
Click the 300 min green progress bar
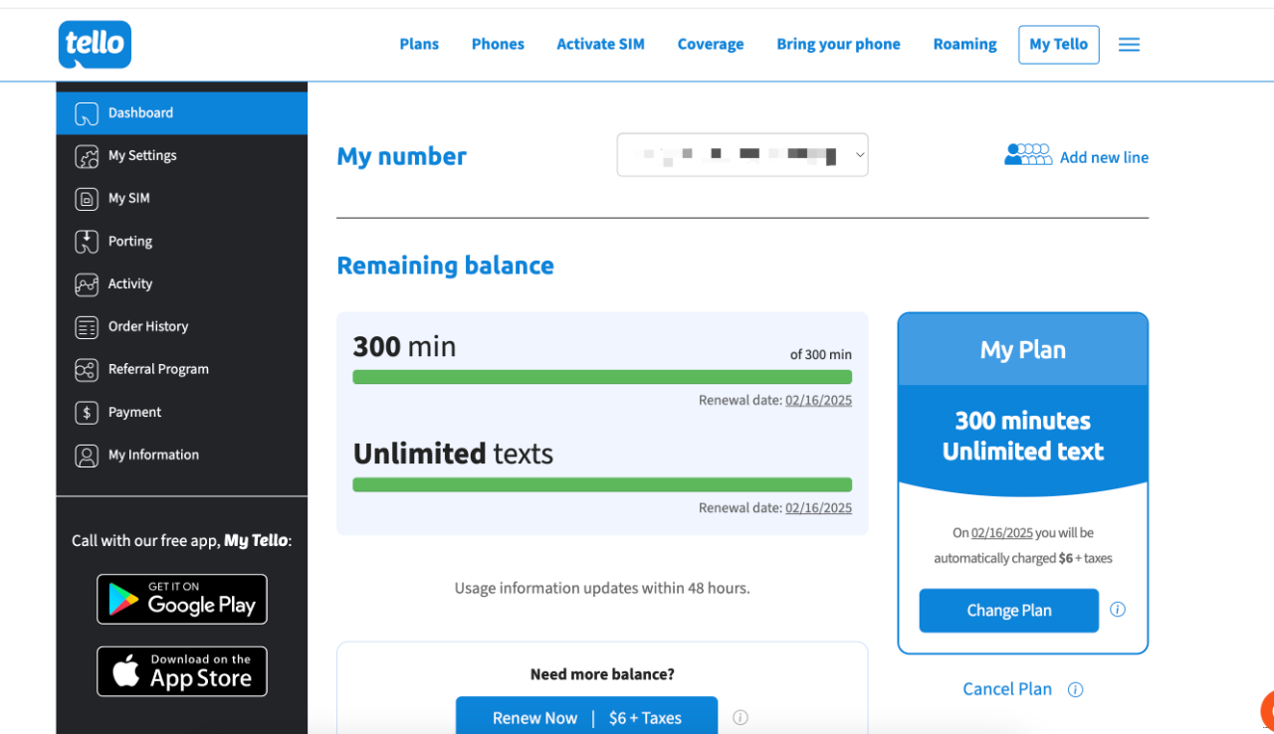point(602,377)
